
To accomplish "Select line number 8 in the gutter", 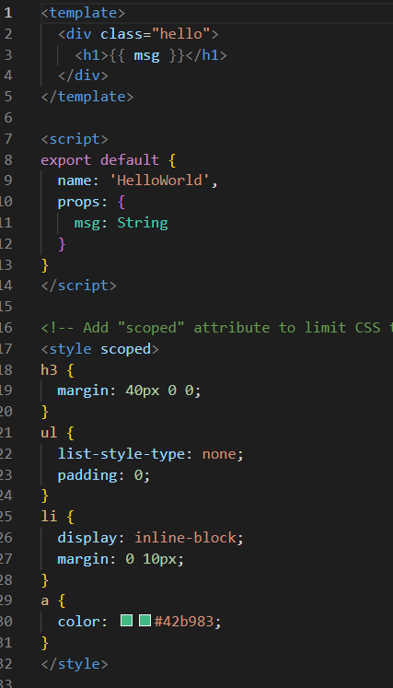I will (8, 159).
